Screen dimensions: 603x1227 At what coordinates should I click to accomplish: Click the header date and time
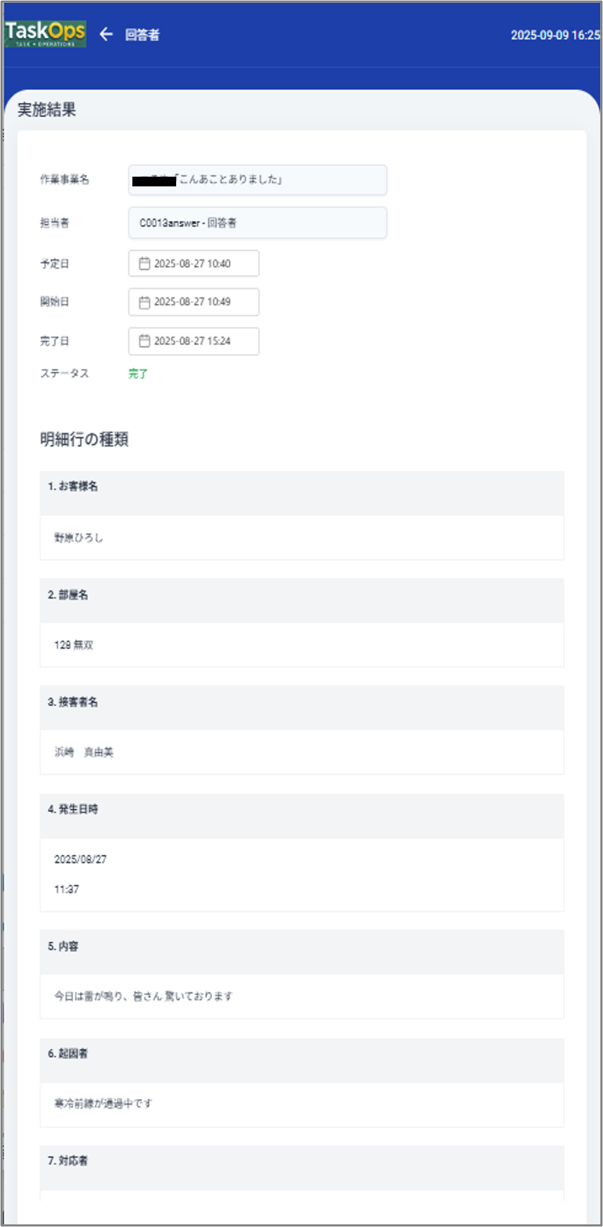[555, 35]
